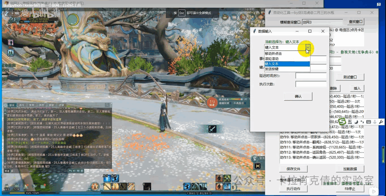Switch to the 综合 chat tab
This screenshot has width=386, height=196.
tap(12, 105)
